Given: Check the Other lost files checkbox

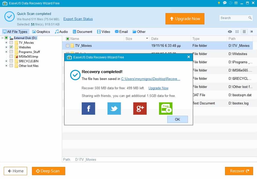Looking at the screenshot, I should tap(11, 66).
